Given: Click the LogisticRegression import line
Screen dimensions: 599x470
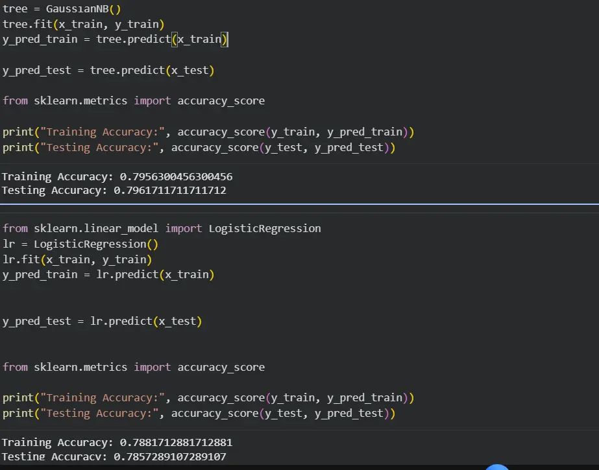Looking at the screenshot, I should click(x=160, y=228).
